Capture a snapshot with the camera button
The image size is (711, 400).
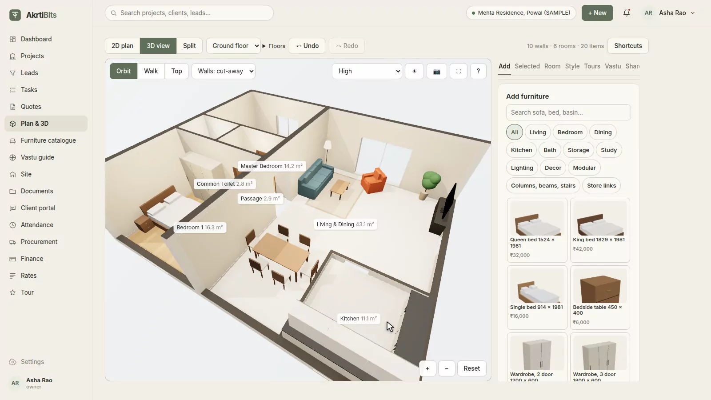pos(436,71)
